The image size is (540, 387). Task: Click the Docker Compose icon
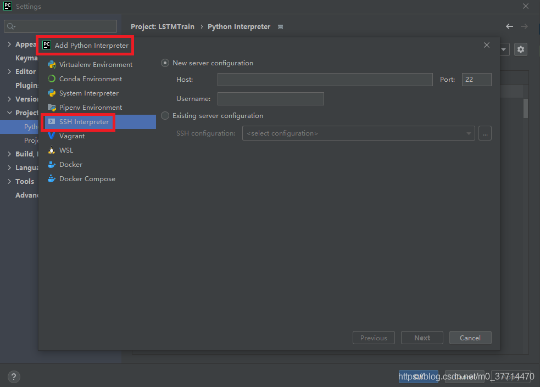[52, 179]
